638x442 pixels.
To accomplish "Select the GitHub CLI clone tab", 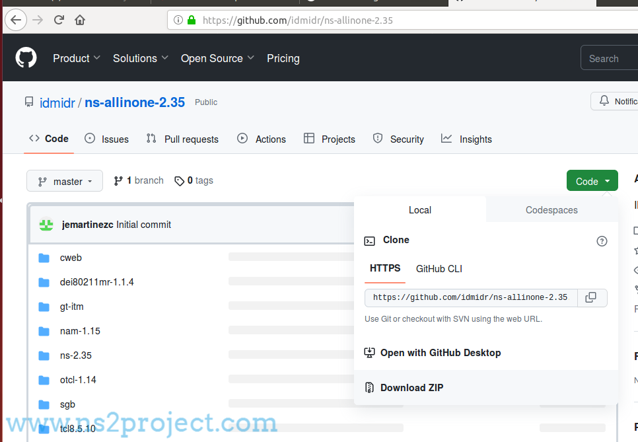I will (x=439, y=269).
